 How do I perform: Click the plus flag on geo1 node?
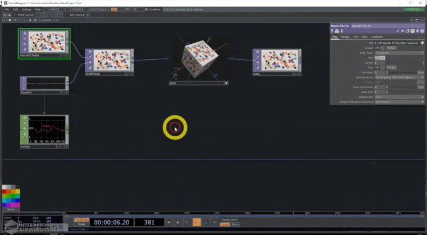coord(226,83)
